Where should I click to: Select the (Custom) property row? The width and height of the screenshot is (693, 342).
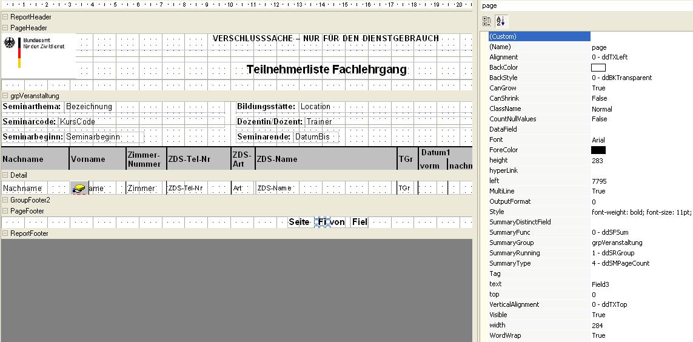point(539,36)
